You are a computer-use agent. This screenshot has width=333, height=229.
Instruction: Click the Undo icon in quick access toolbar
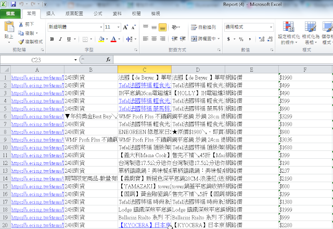click(x=21, y=4)
